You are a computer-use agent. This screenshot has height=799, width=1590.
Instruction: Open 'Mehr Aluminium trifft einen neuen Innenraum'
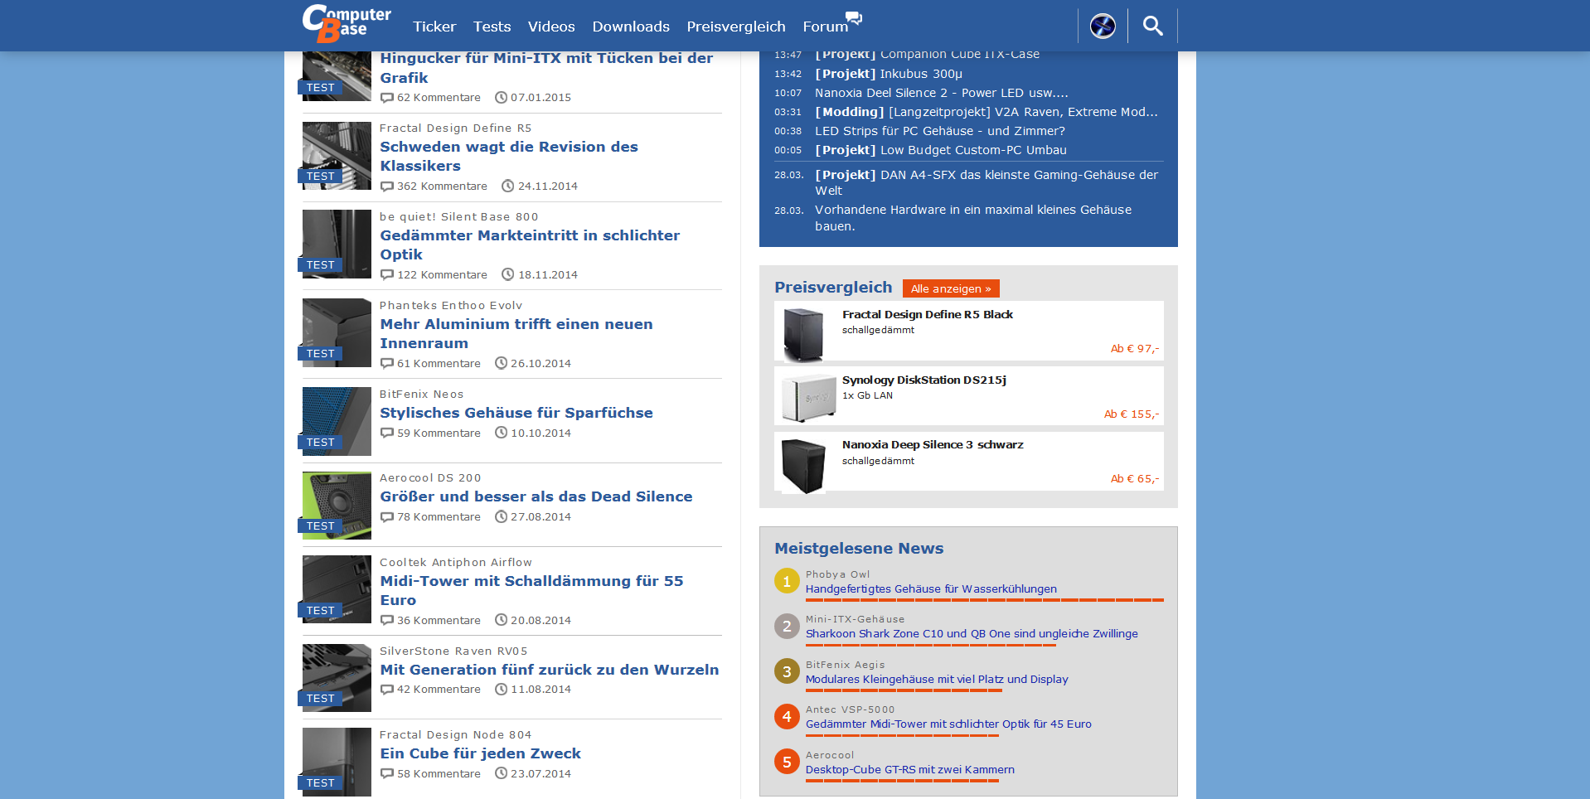516,333
